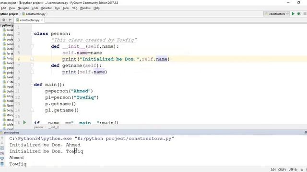Viewport: 307px width, 172px height.
Task: Click the 'Ahmed' output line in console
Action: coord(16,158)
